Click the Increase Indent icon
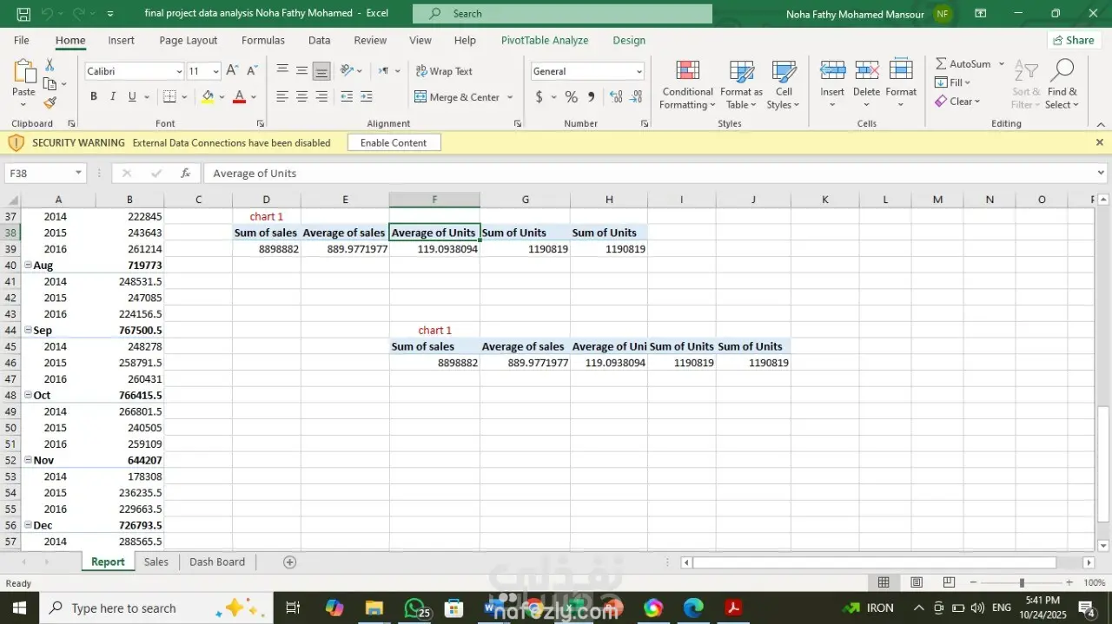This screenshot has width=1112, height=624. point(367,97)
